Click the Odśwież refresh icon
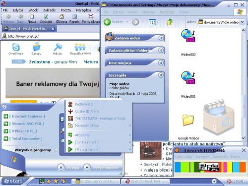Viewport: 248px width, 186px height. (46, 16)
